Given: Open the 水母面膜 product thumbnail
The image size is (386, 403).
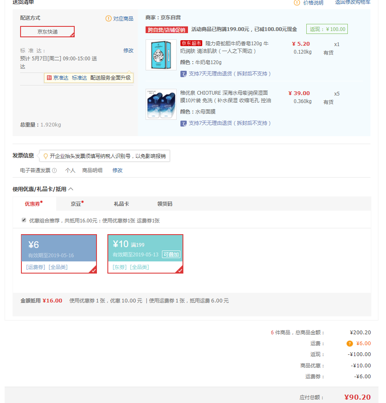Looking at the screenshot, I should click(x=161, y=104).
